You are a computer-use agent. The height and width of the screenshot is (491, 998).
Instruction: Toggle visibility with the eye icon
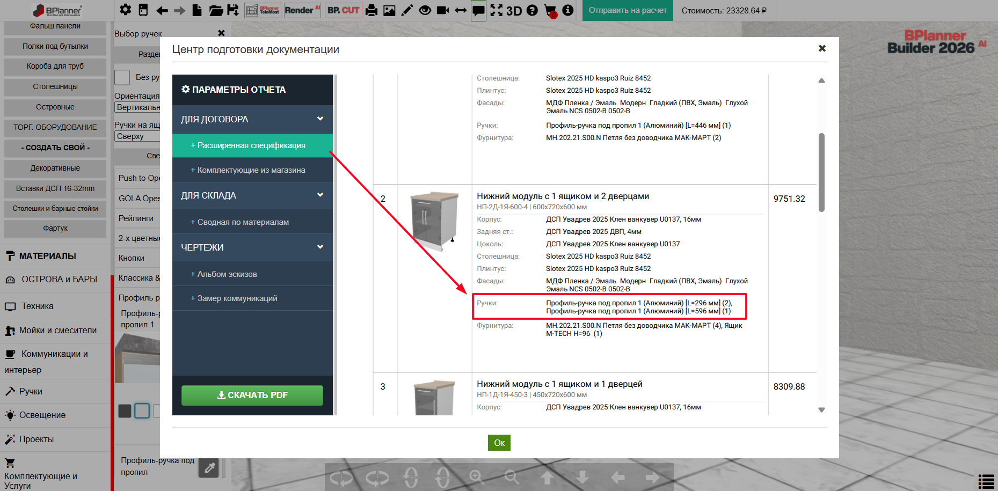[x=425, y=10]
